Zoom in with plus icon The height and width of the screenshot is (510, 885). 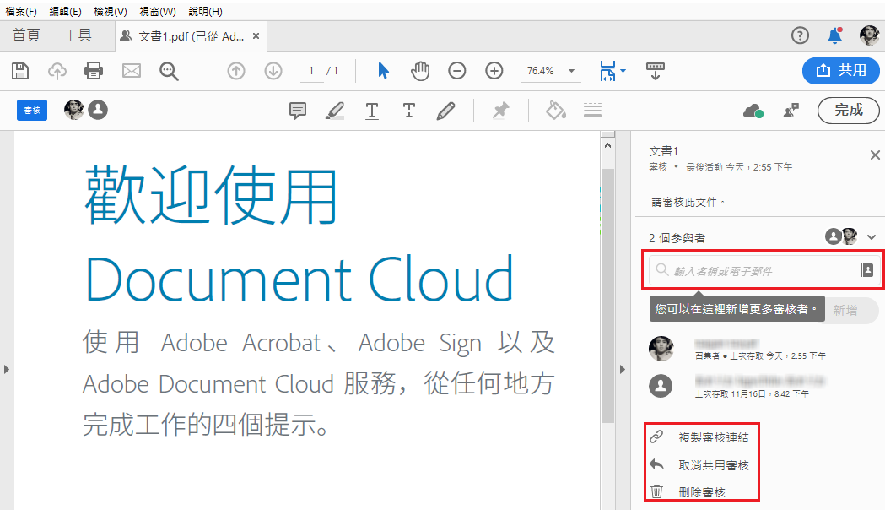click(x=494, y=71)
